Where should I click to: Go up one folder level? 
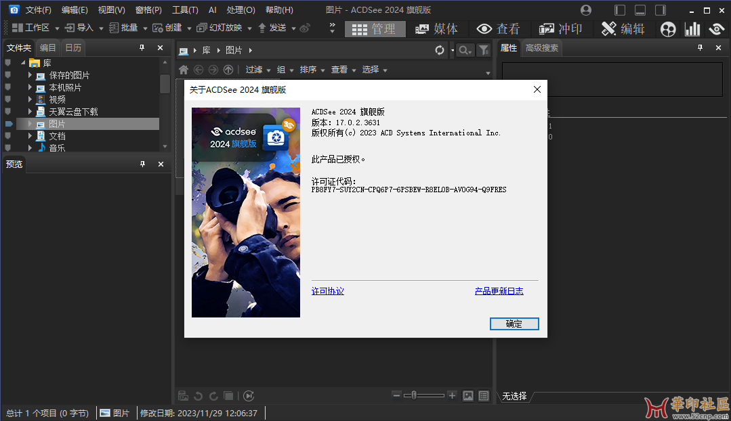(228, 70)
